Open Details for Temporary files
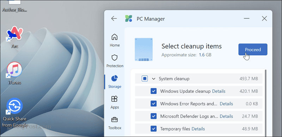 pyautogui.click(x=198, y=129)
